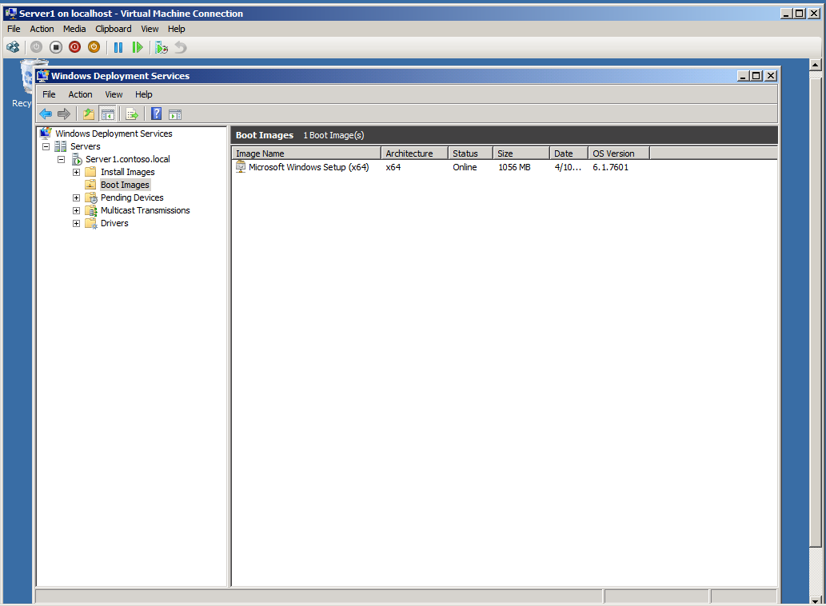Image resolution: width=826 pixels, height=606 pixels.
Task: Sort by Architecture column header
Action: click(414, 153)
